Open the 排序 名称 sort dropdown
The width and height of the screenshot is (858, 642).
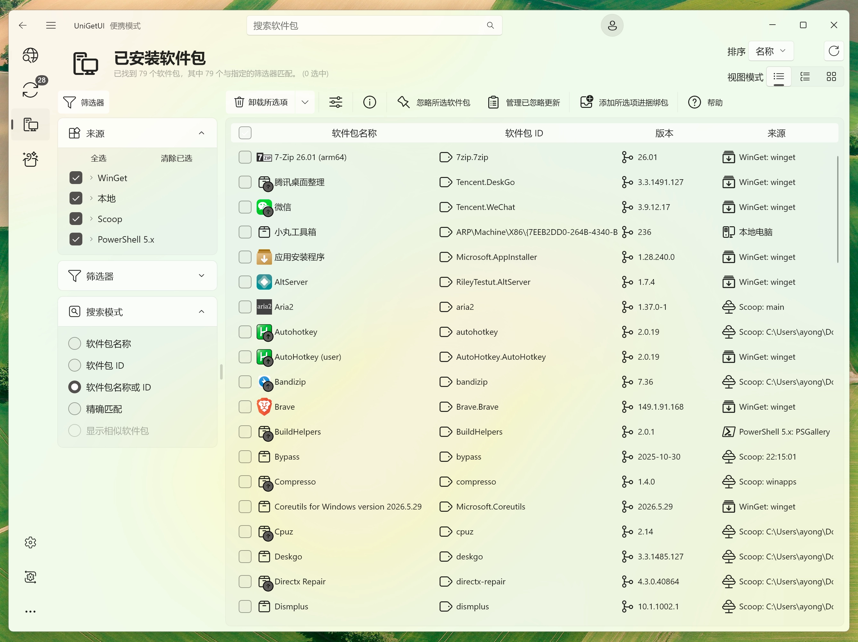(x=771, y=51)
